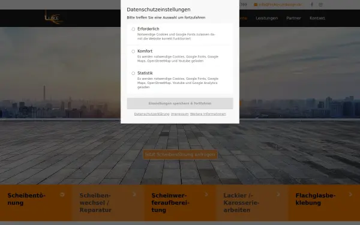
Task: Open the Datenschutzerklärung link
Action: coord(152,114)
